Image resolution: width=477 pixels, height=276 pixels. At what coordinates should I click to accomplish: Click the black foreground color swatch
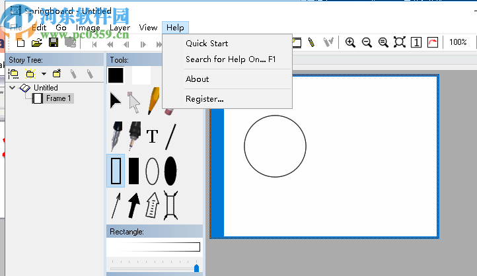[116, 75]
